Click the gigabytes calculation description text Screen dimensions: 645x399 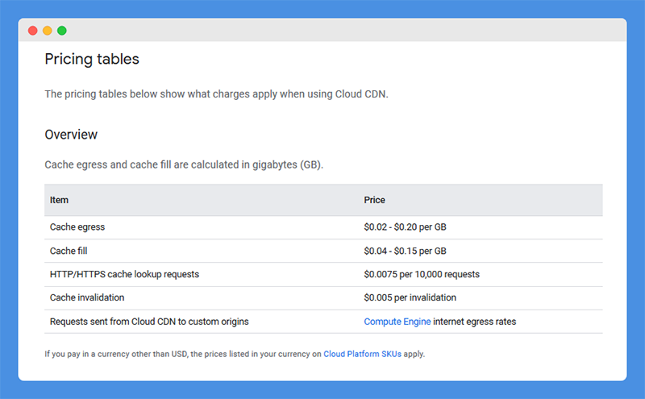click(184, 164)
